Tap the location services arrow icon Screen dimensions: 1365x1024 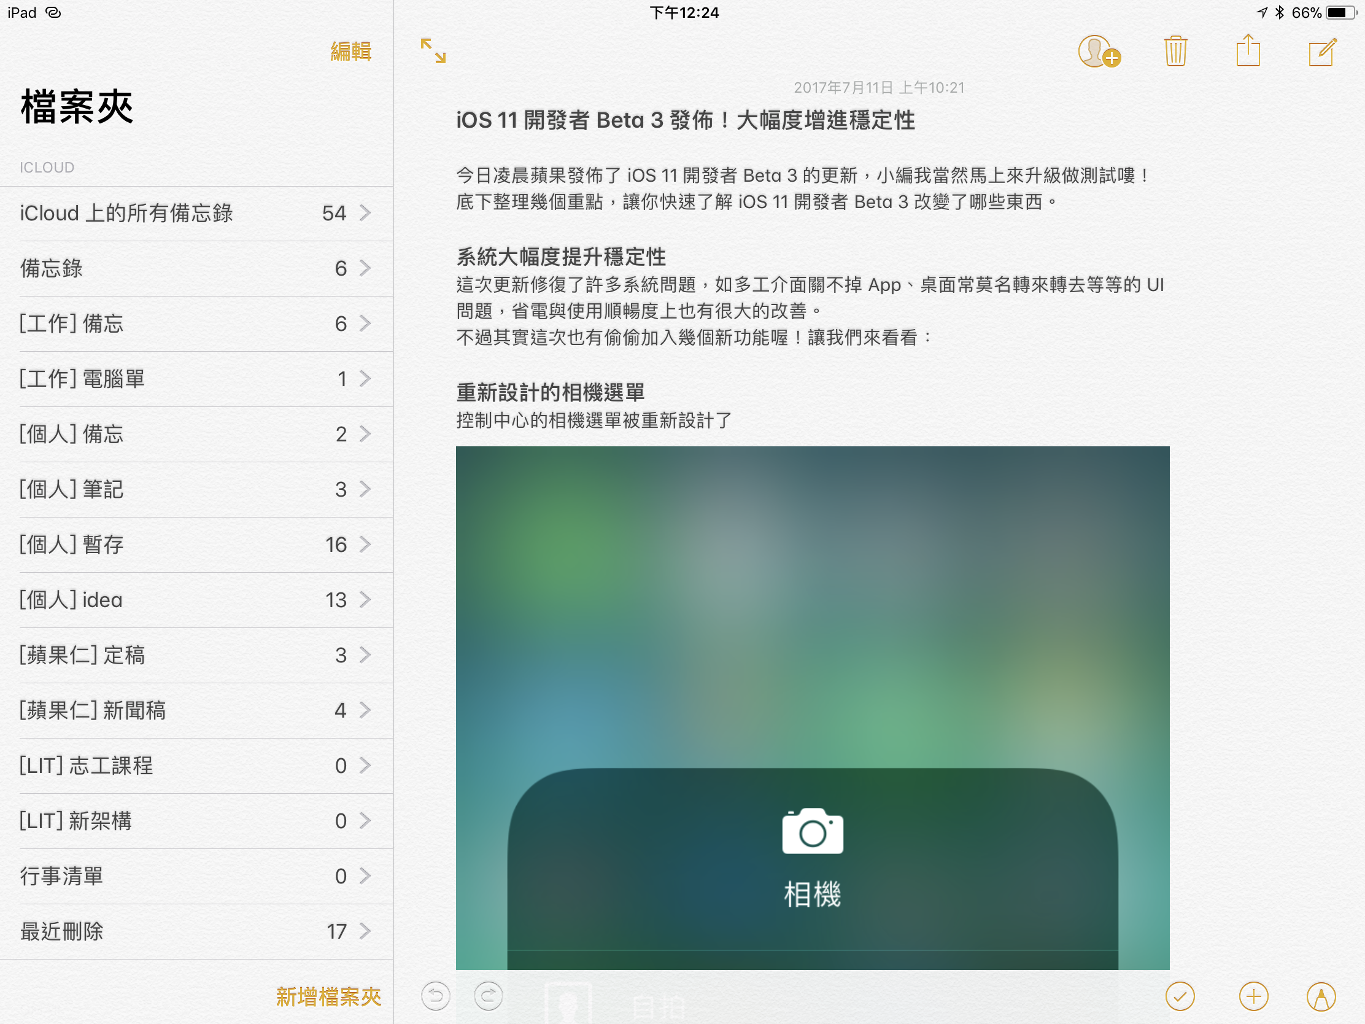tap(1261, 12)
